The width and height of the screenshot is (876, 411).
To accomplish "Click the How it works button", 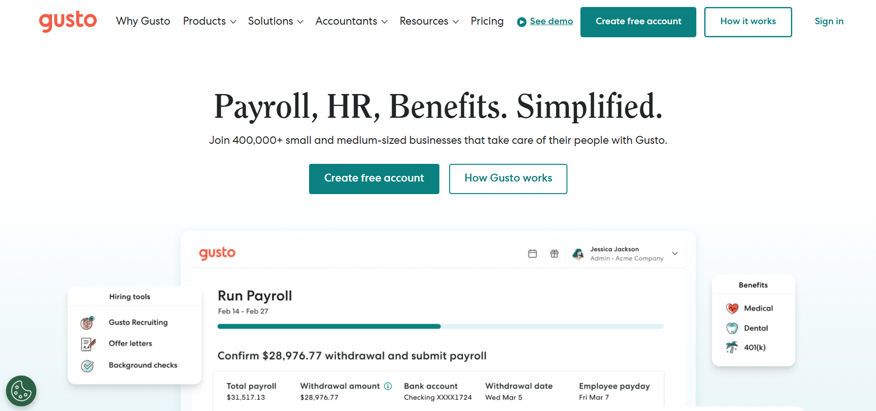I will (x=748, y=22).
